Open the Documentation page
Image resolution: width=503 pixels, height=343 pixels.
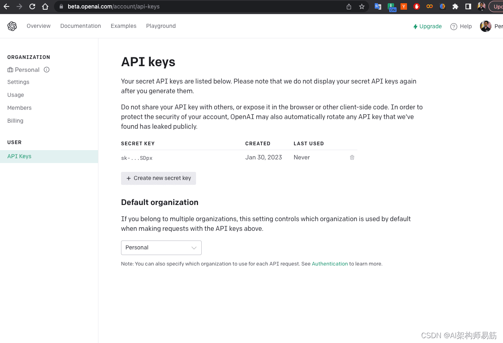(x=81, y=26)
